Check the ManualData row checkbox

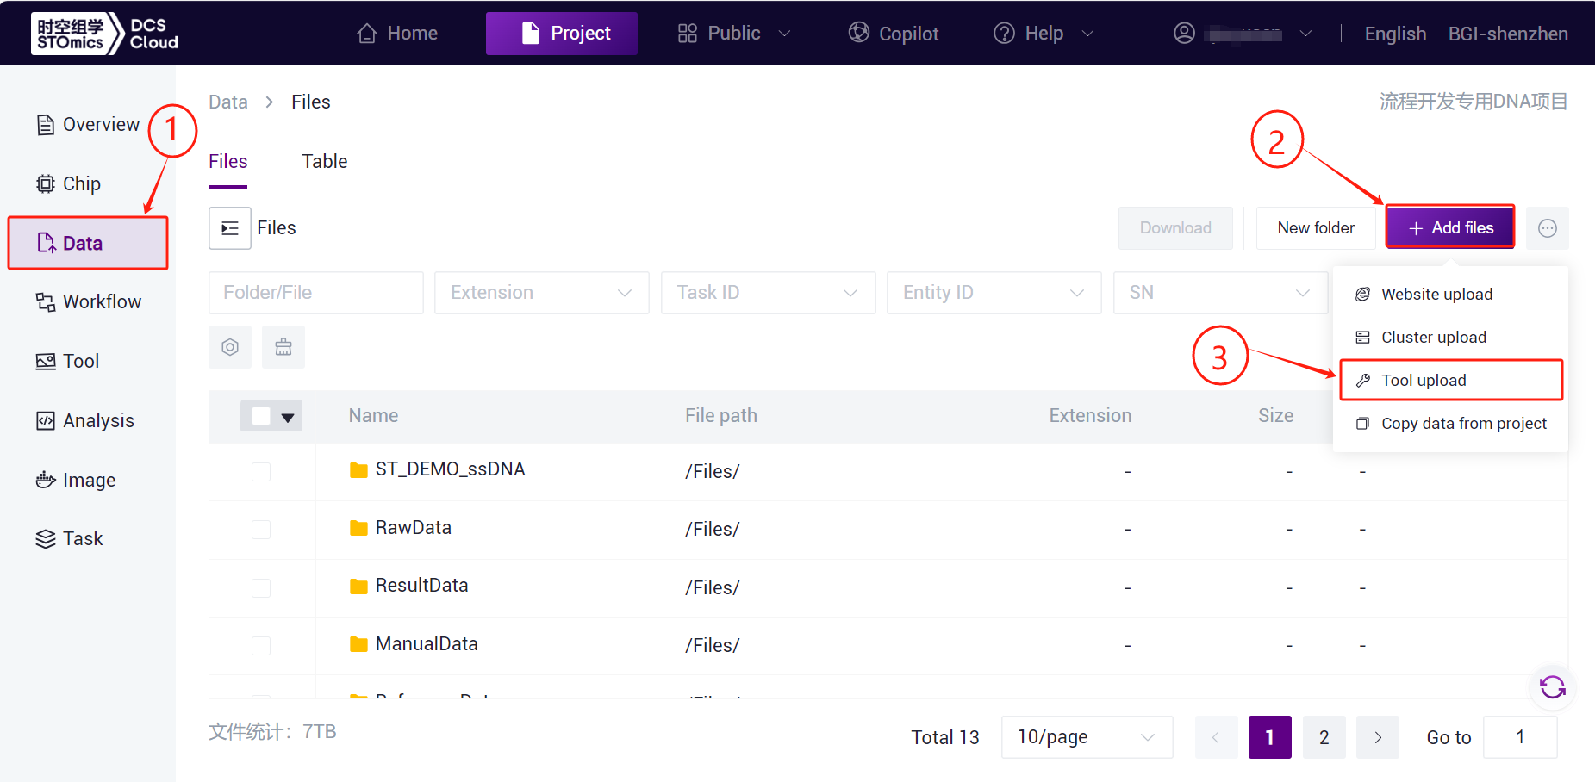click(261, 645)
